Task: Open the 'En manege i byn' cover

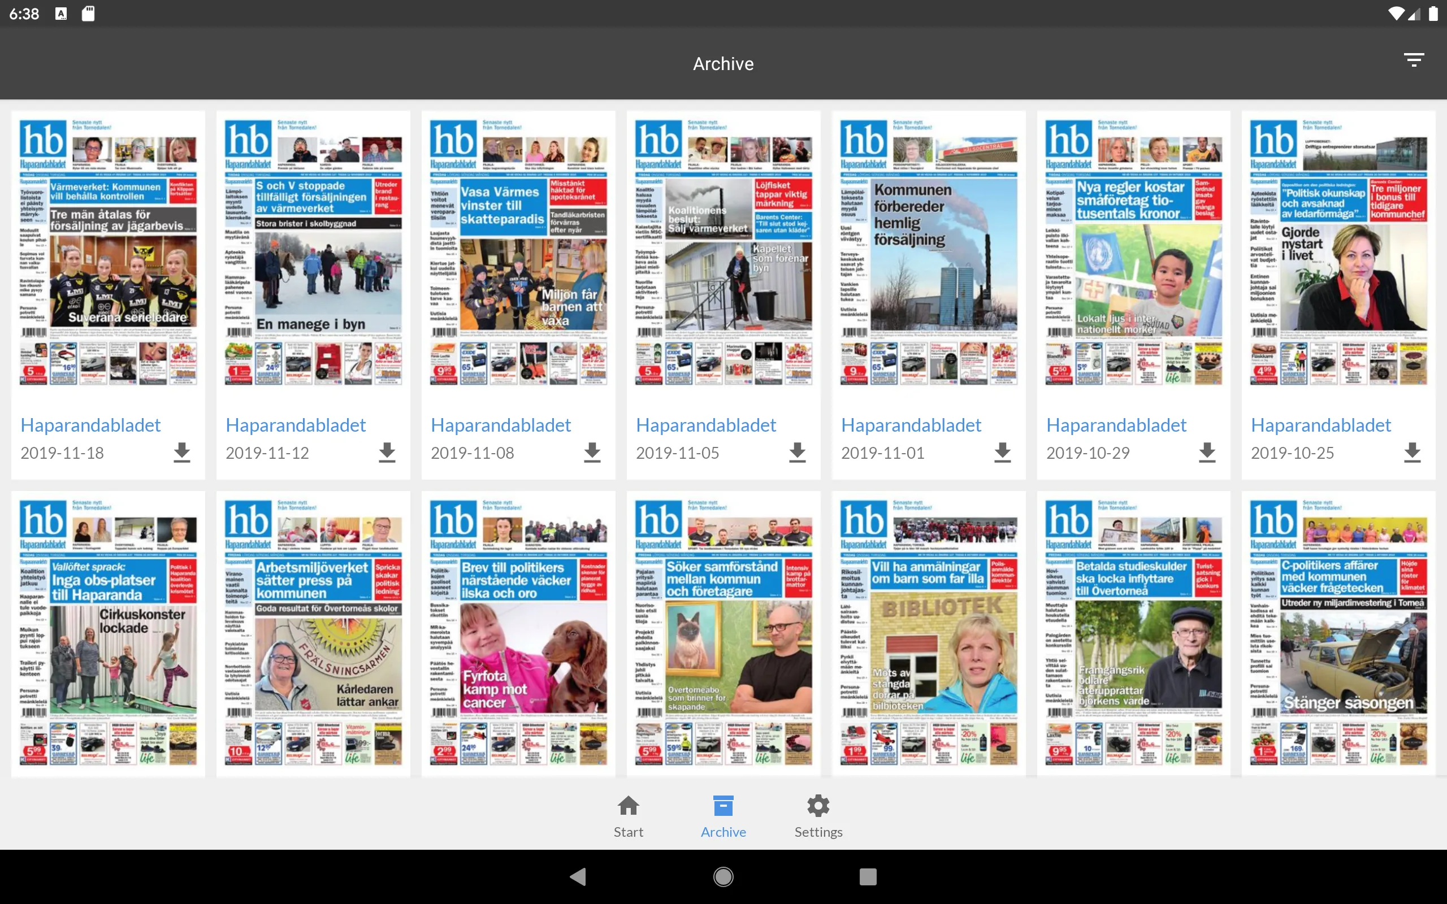Action: click(313, 253)
